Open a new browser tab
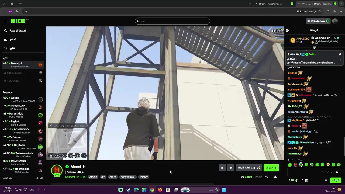The height and width of the screenshot is (194, 345). (x=250, y=4)
